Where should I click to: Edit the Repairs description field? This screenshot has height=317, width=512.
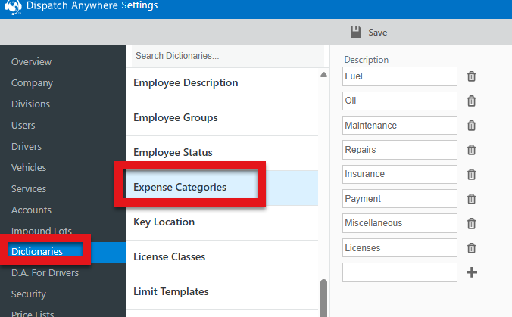(x=400, y=150)
